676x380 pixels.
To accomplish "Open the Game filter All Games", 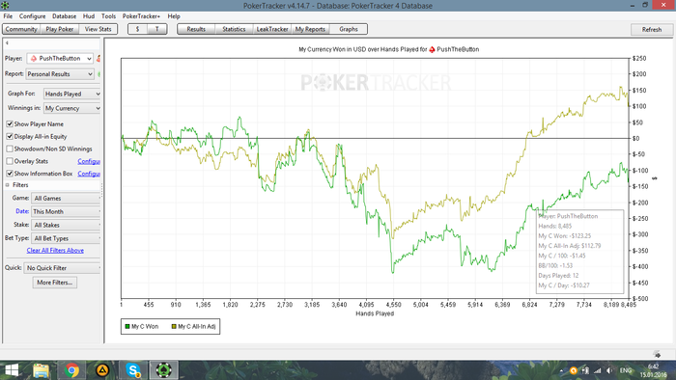I will click(x=67, y=199).
